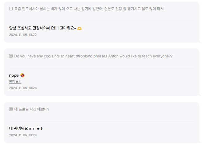Viewport: 204px width, 144px height.
Task: Click the 2024. 11. 06. 10:22 timestamp
Action: [x=23, y=35]
